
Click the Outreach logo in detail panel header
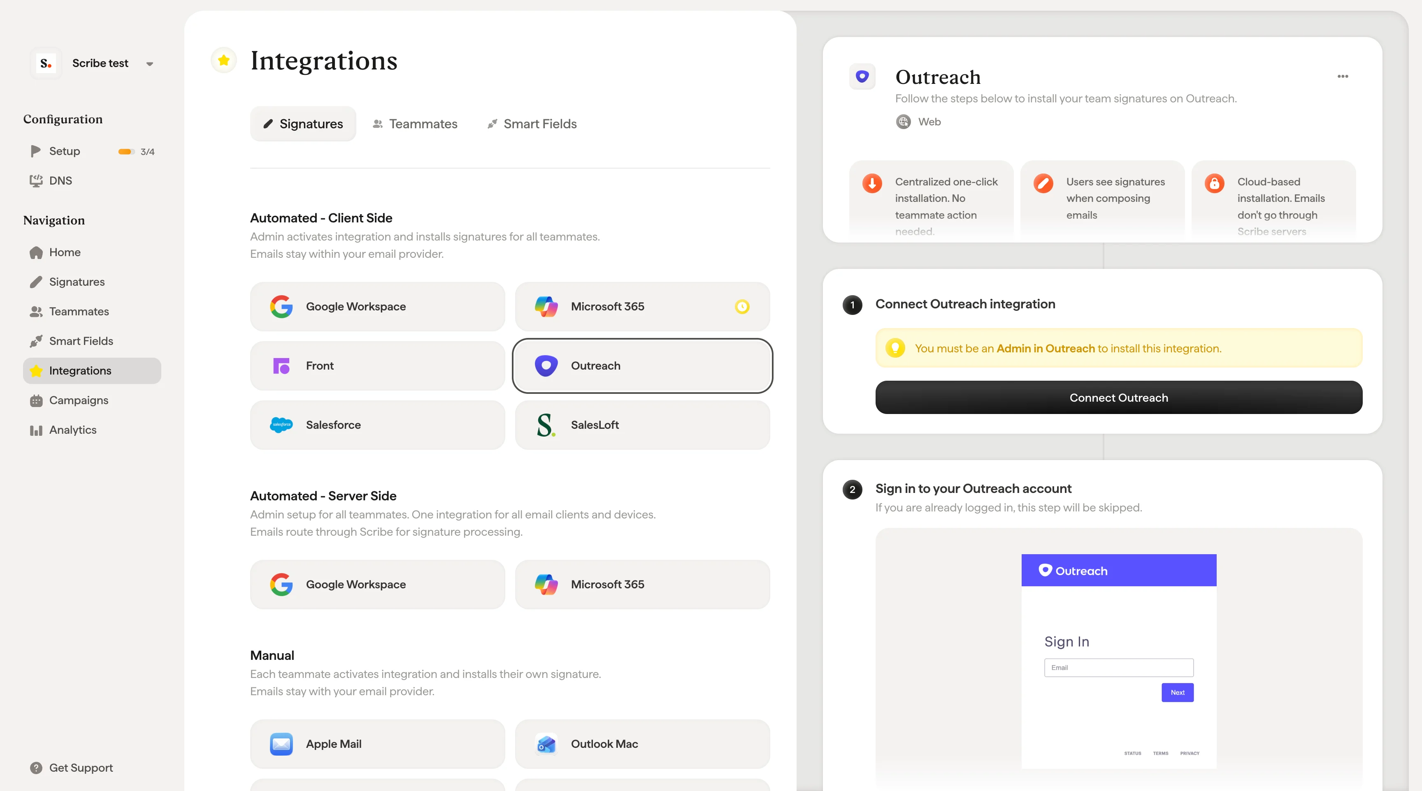(x=862, y=76)
